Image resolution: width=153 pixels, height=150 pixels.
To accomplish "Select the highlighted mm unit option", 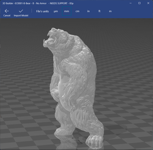I will [x=67, y=11].
